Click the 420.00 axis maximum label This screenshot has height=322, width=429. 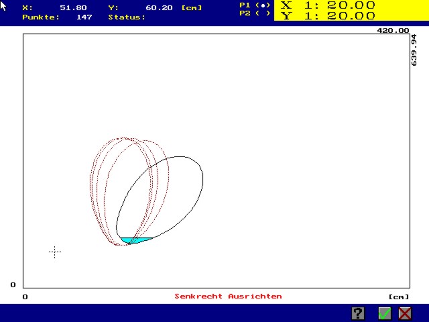(x=393, y=30)
